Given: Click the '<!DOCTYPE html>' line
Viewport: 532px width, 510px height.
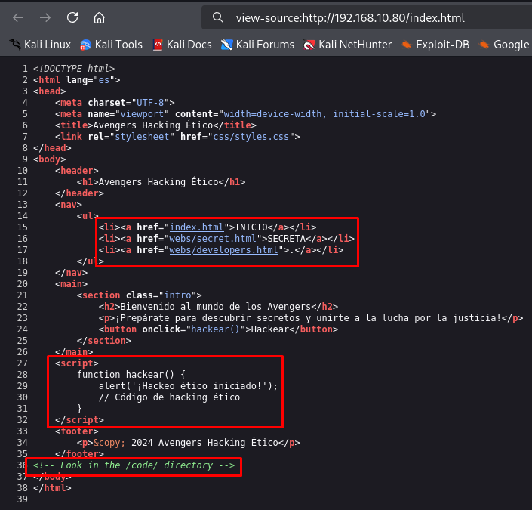Looking at the screenshot, I should (74, 69).
